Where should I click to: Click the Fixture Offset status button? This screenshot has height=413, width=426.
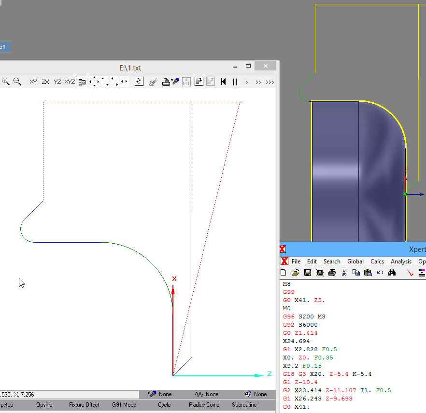point(84,405)
